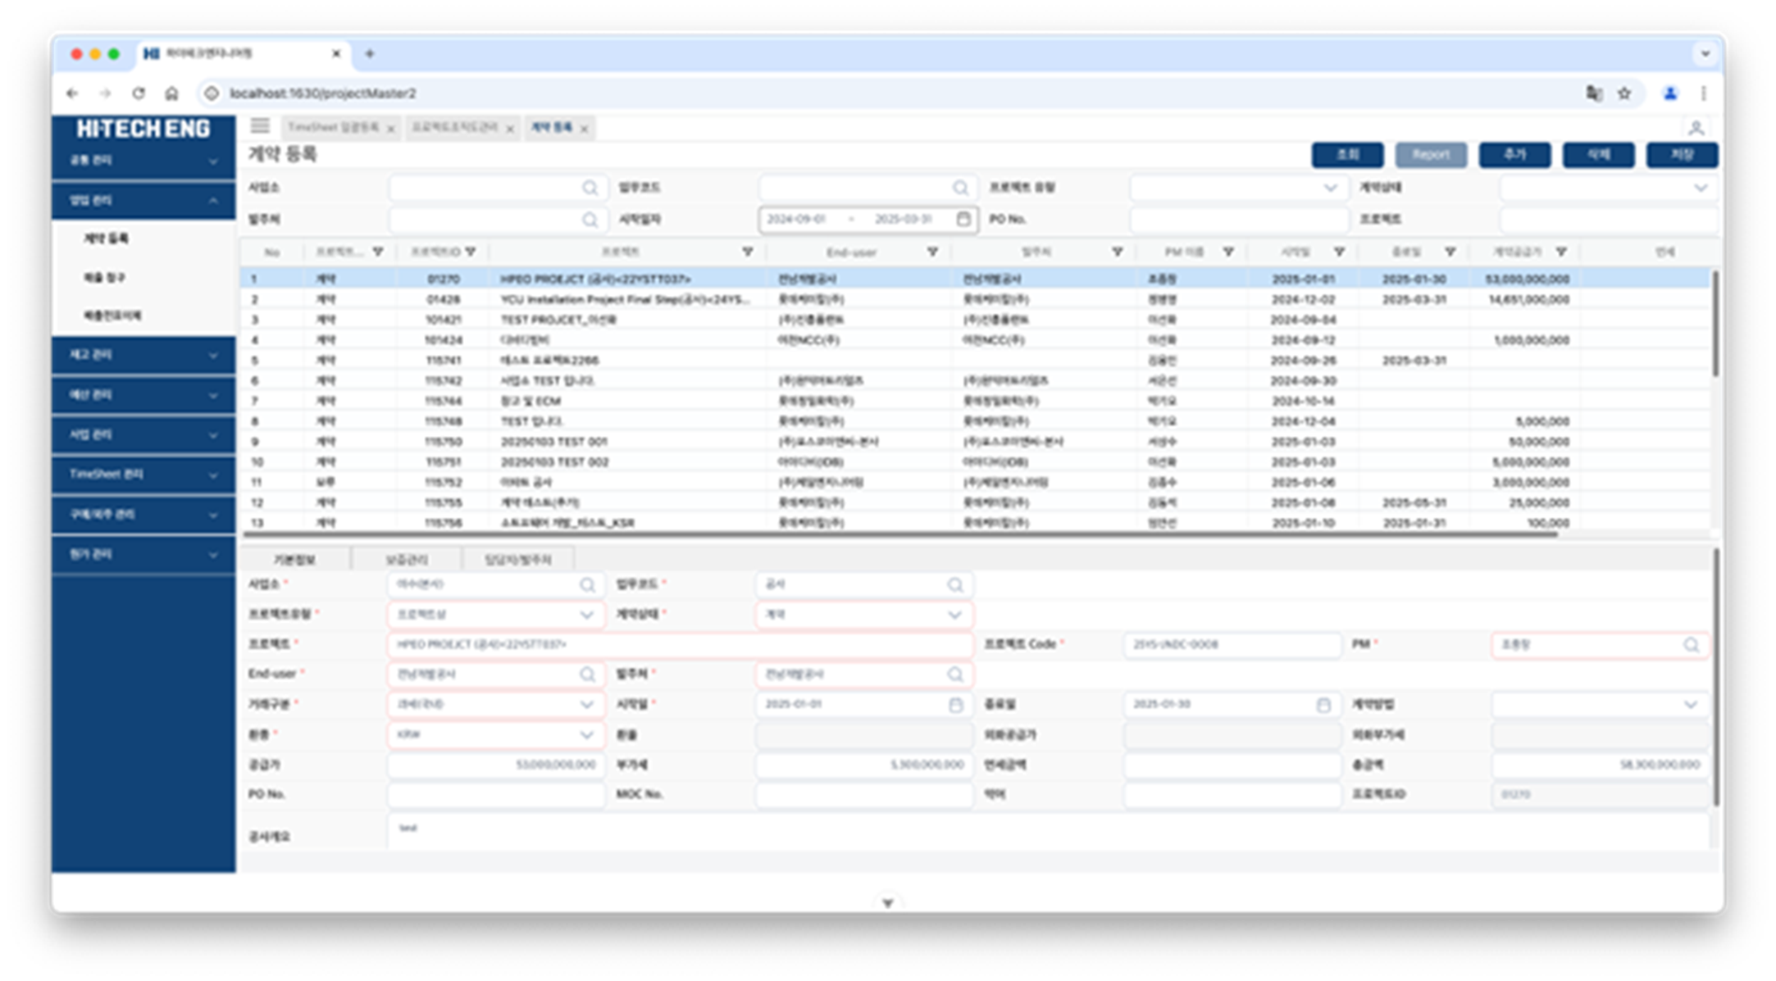Click the user profile icon at top right of the app
This screenshot has width=1776, height=981.
click(x=1696, y=128)
